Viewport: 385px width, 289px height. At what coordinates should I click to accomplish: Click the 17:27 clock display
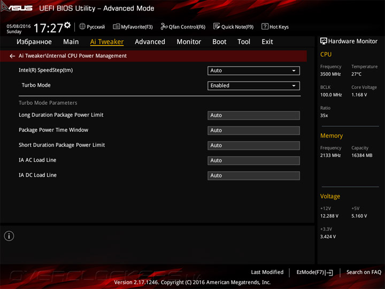click(x=48, y=28)
